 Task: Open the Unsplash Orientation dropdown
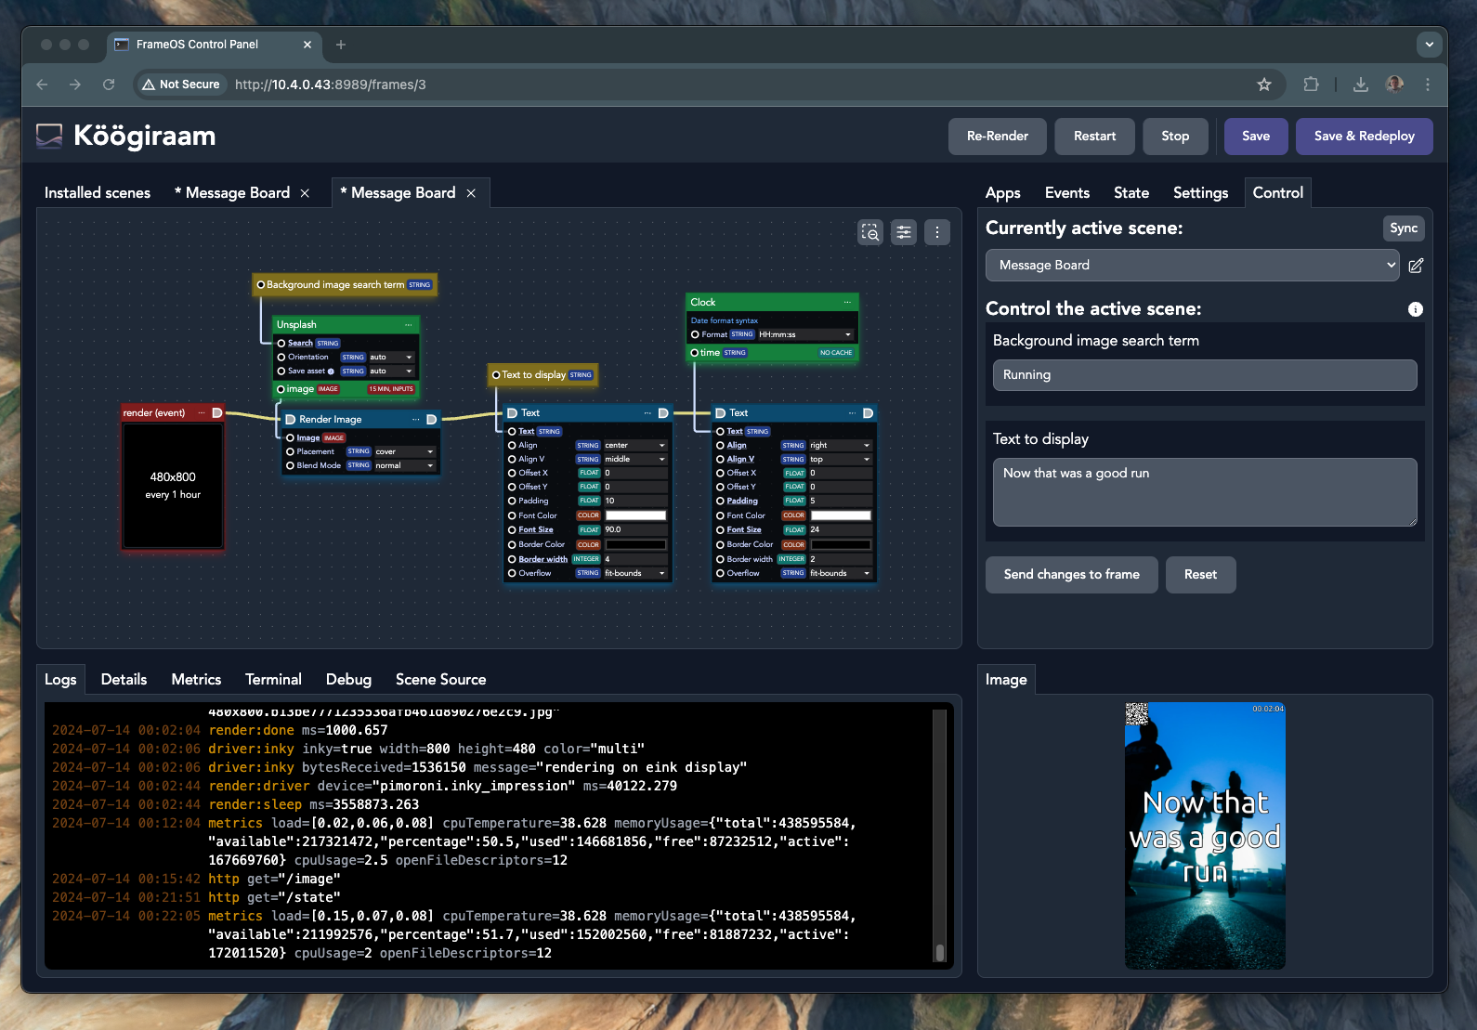click(x=391, y=358)
